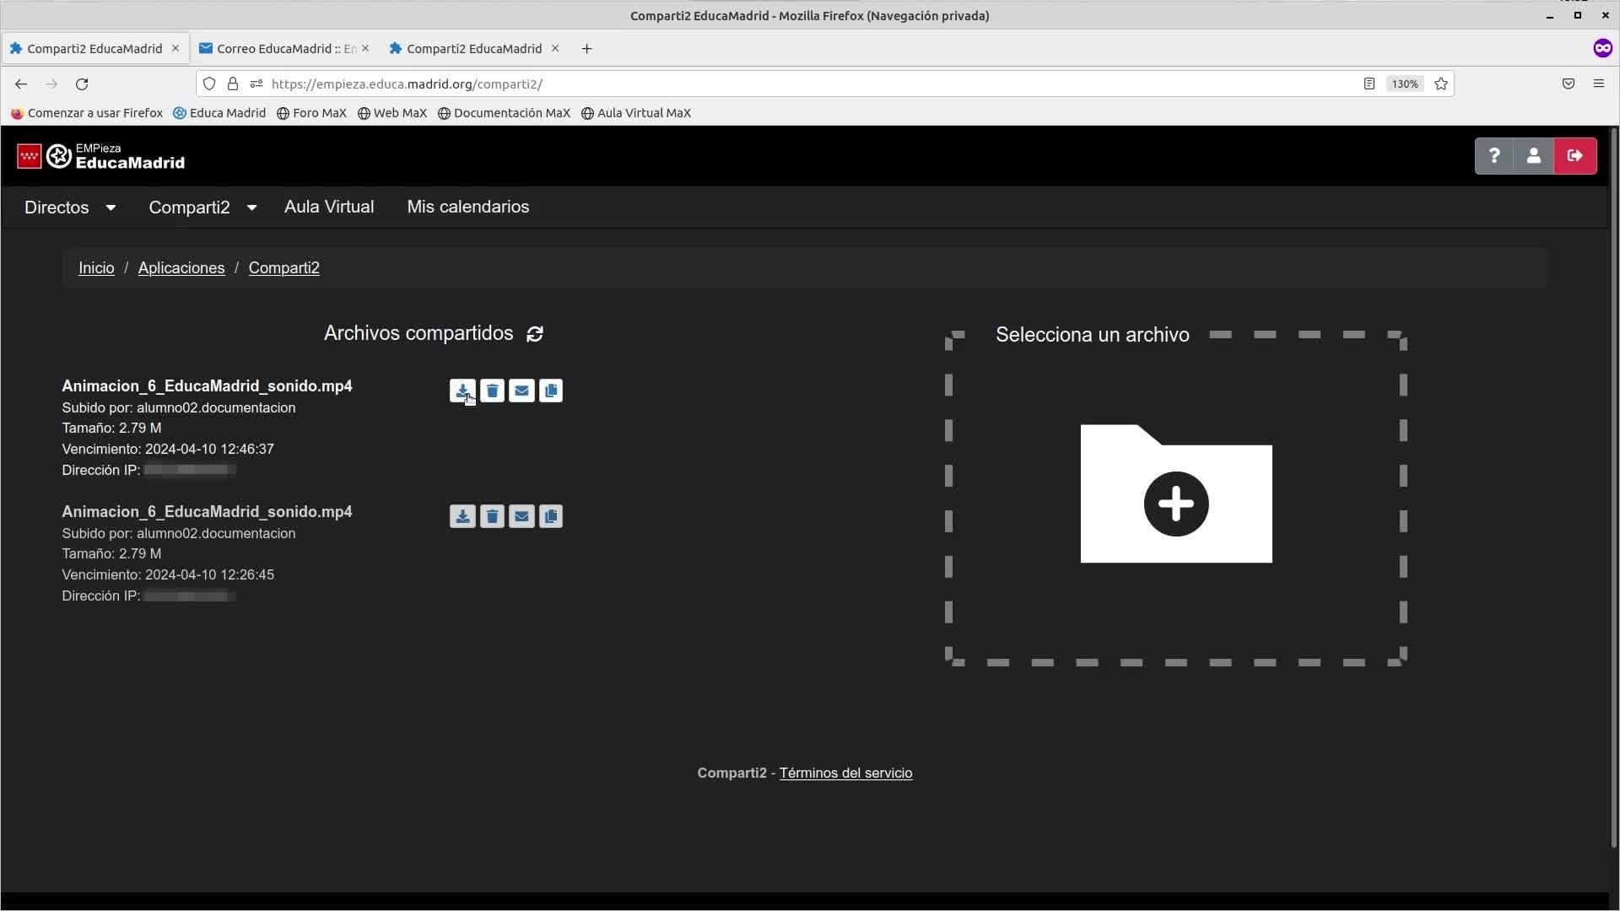Refresh the Archivos compartidos list
This screenshot has height=911, width=1620.
535,334
